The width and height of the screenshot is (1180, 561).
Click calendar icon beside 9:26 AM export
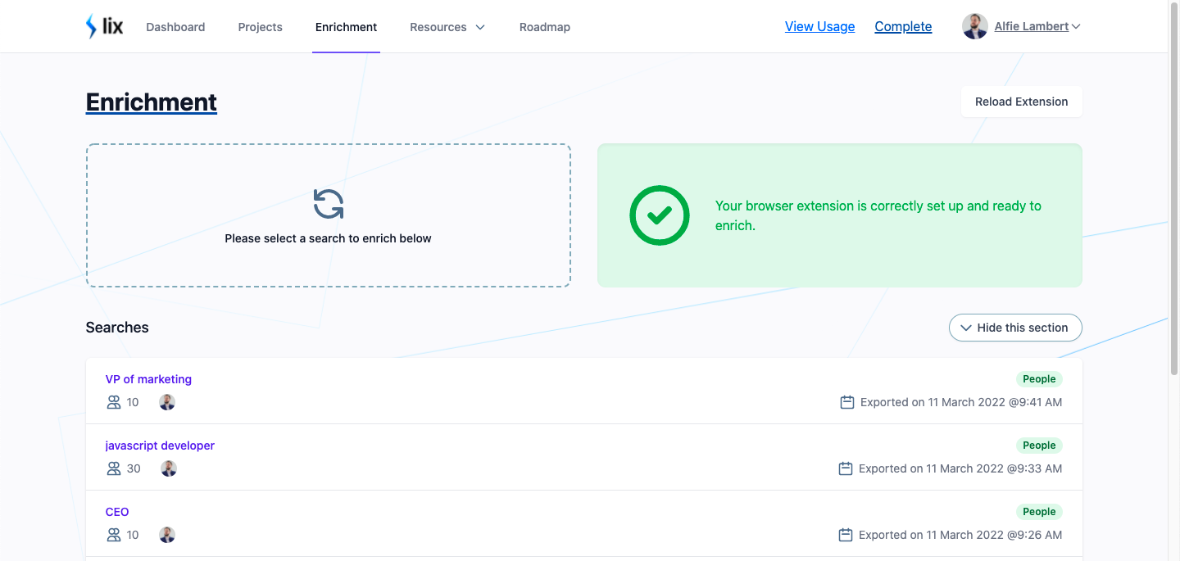point(846,535)
